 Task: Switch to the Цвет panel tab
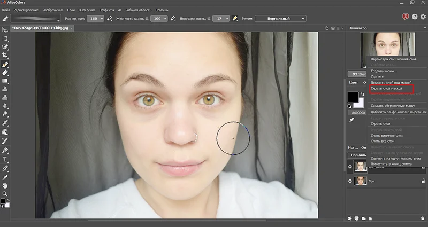(x=353, y=82)
